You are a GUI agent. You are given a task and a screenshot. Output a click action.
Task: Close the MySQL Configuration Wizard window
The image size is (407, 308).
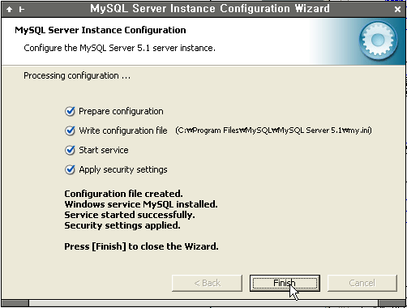(x=397, y=10)
